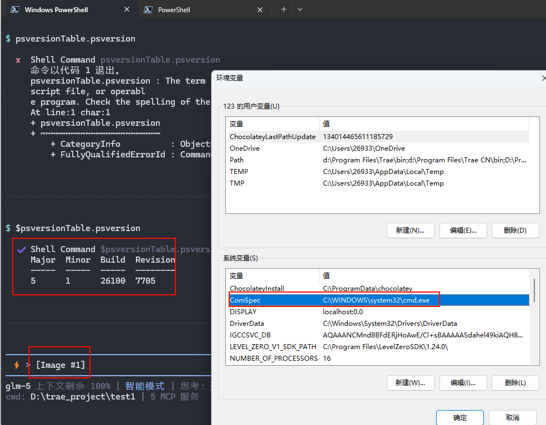This screenshot has height=425, width=546.
Task: Open a new terminal tab with plus
Action: [x=284, y=9]
